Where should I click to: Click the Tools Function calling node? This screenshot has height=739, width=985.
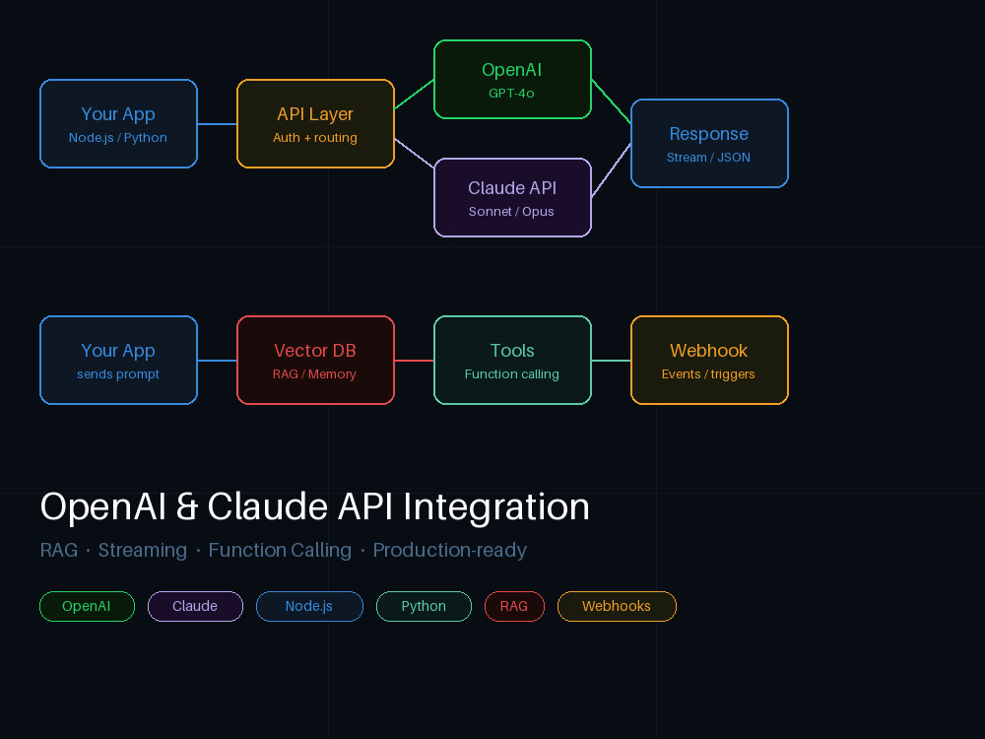(x=512, y=360)
